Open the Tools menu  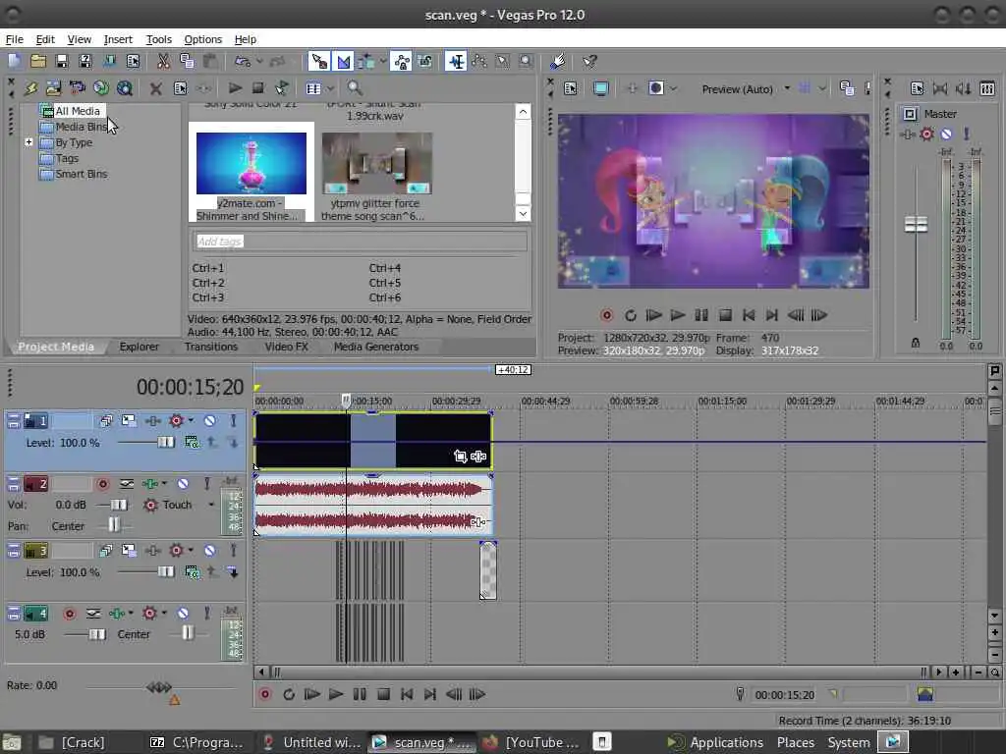tap(158, 39)
